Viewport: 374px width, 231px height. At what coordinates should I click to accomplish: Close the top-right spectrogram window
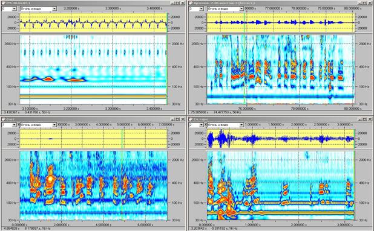(370, 3)
